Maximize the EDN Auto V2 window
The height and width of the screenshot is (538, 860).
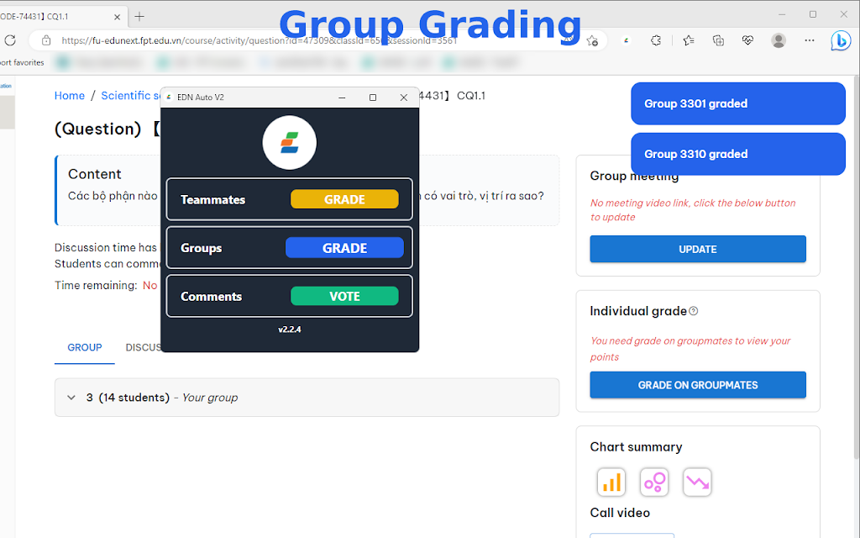(x=373, y=98)
